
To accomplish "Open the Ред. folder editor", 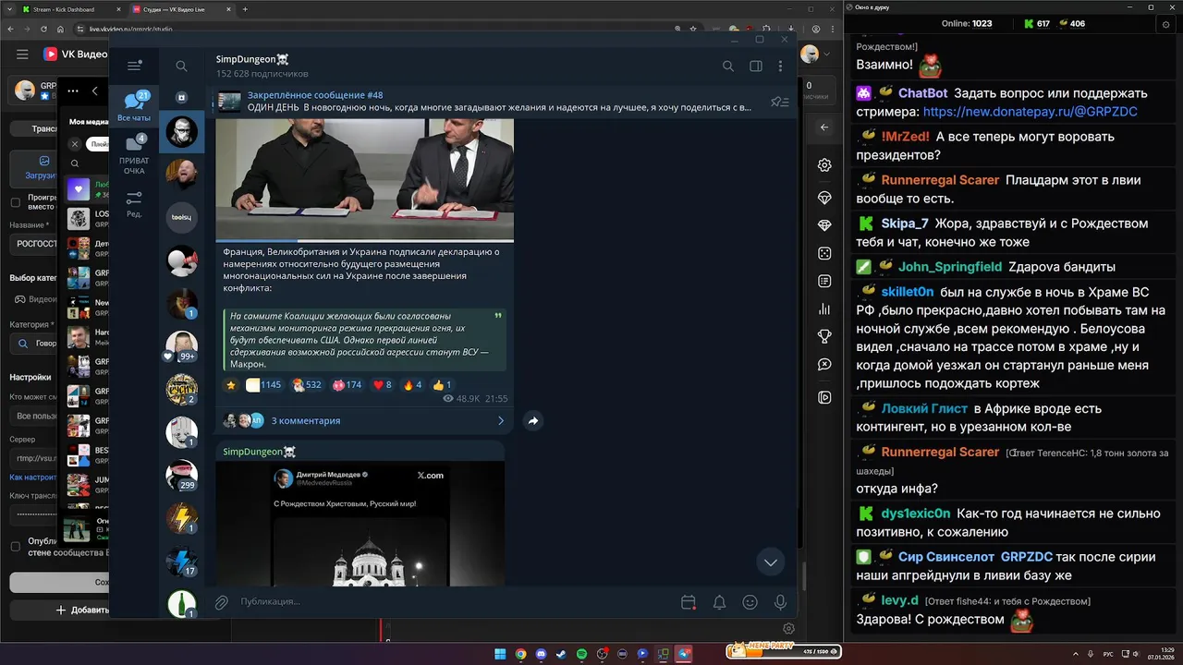I will pyautogui.click(x=134, y=204).
